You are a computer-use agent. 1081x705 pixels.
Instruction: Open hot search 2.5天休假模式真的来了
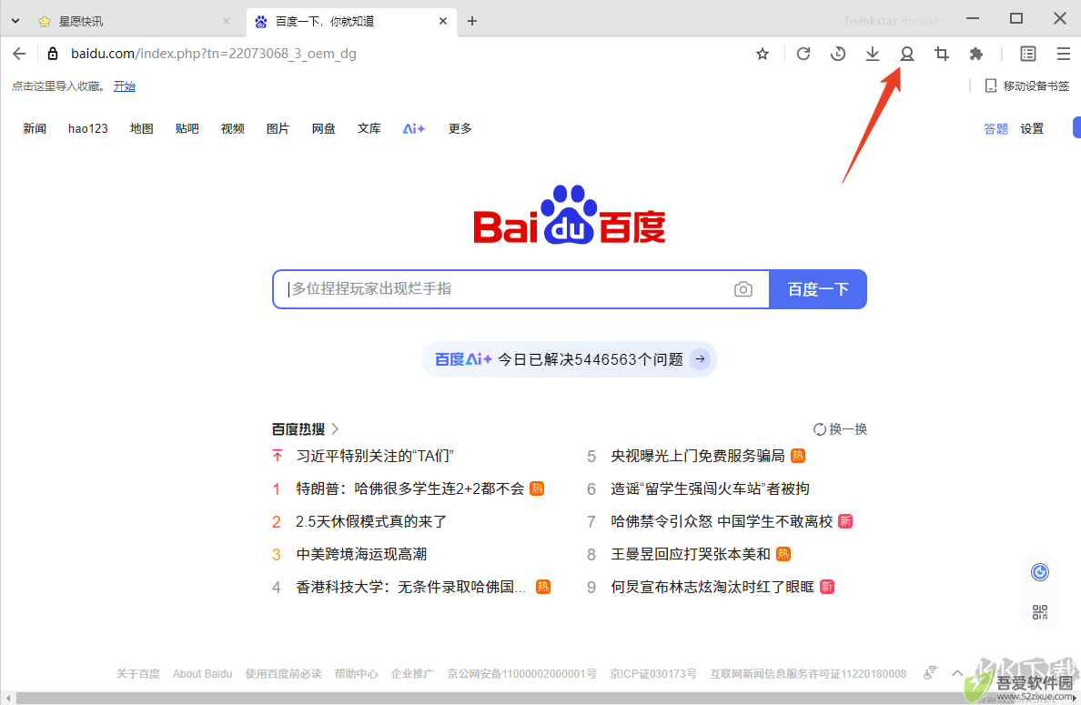(371, 521)
